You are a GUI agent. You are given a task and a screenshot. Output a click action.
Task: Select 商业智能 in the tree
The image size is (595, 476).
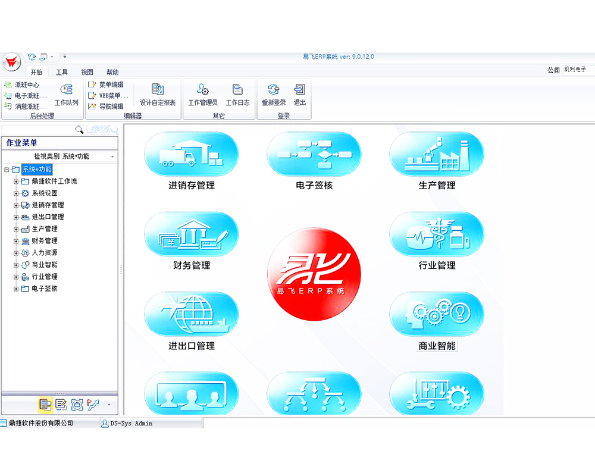[x=45, y=265]
